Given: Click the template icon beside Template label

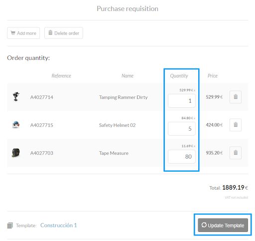Looking at the screenshot, I should coord(10,226).
